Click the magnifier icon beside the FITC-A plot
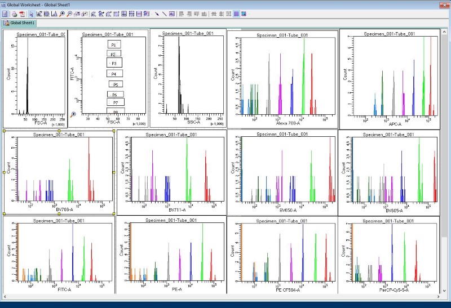The width and height of the screenshot is (451, 308). (x=73, y=115)
